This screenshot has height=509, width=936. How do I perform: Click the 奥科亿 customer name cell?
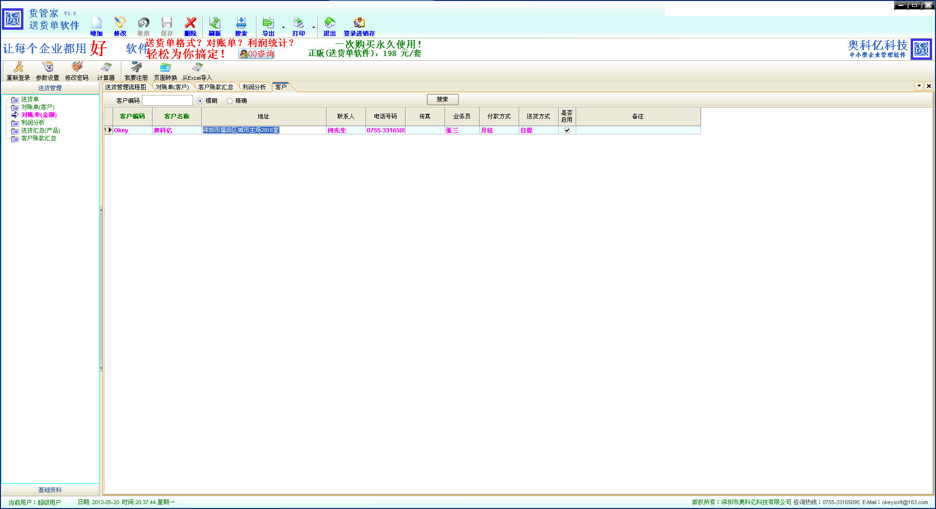(x=177, y=130)
